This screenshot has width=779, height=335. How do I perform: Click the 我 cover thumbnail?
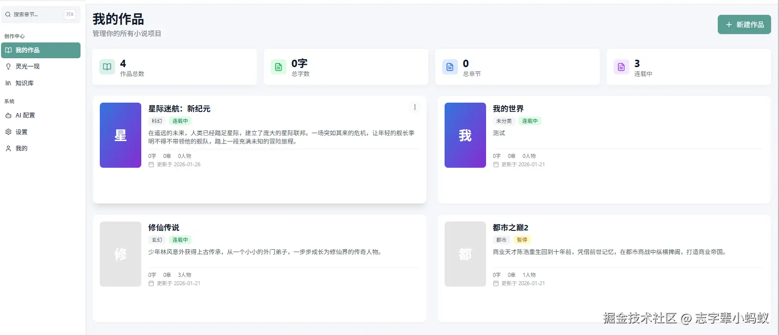coord(465,135)
